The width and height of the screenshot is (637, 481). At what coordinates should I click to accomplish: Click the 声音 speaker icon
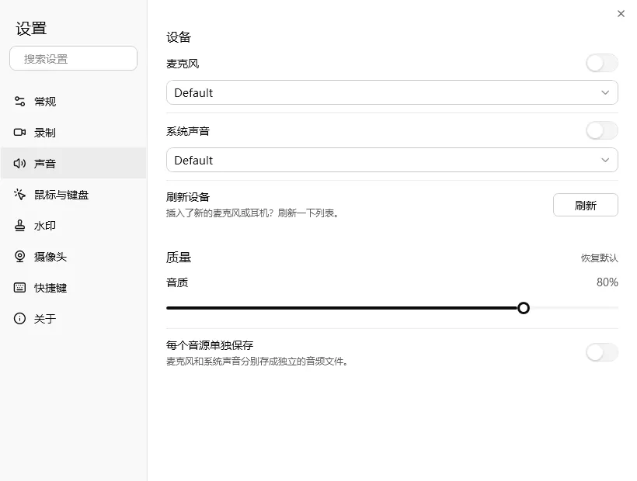point(19,164)
